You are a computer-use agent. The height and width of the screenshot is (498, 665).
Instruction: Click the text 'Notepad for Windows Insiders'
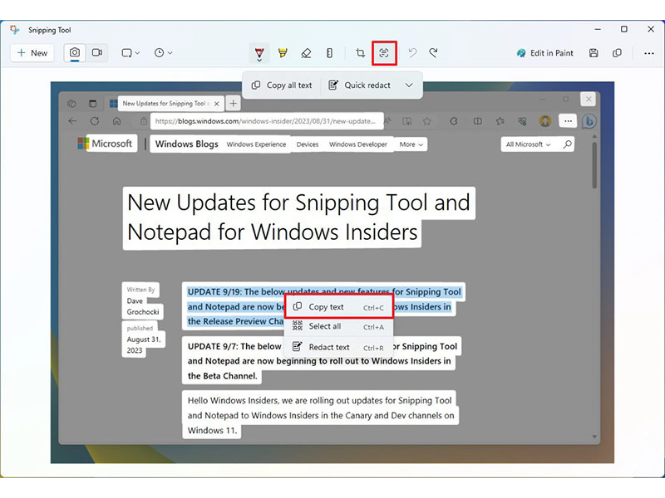click(x=273, y=232)
